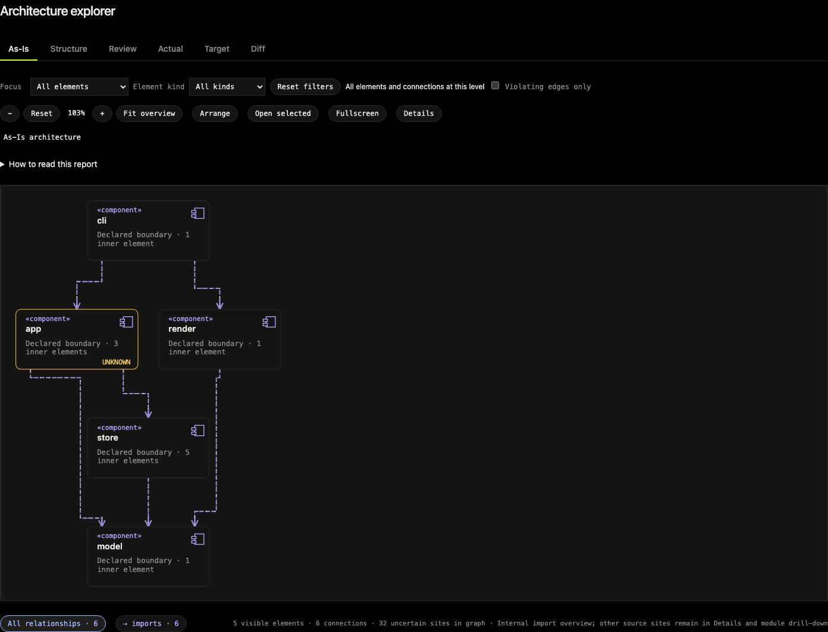Open the Focus All elements dropdown
The height and width of the screenshot is (632, 828).
pos(79,87)
